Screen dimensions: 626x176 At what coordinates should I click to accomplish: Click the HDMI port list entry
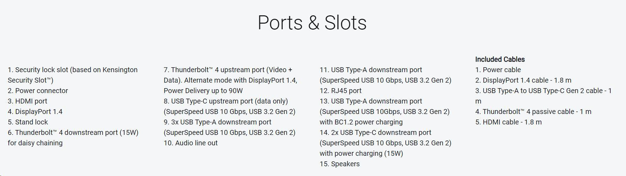(27, 101)
